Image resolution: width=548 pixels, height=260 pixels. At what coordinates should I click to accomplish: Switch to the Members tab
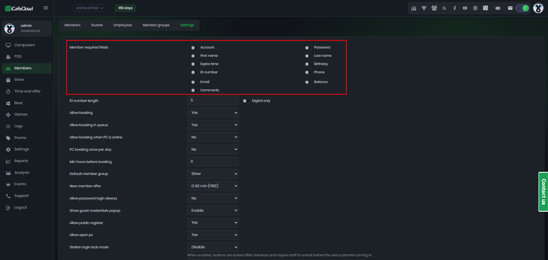point(72,25)
